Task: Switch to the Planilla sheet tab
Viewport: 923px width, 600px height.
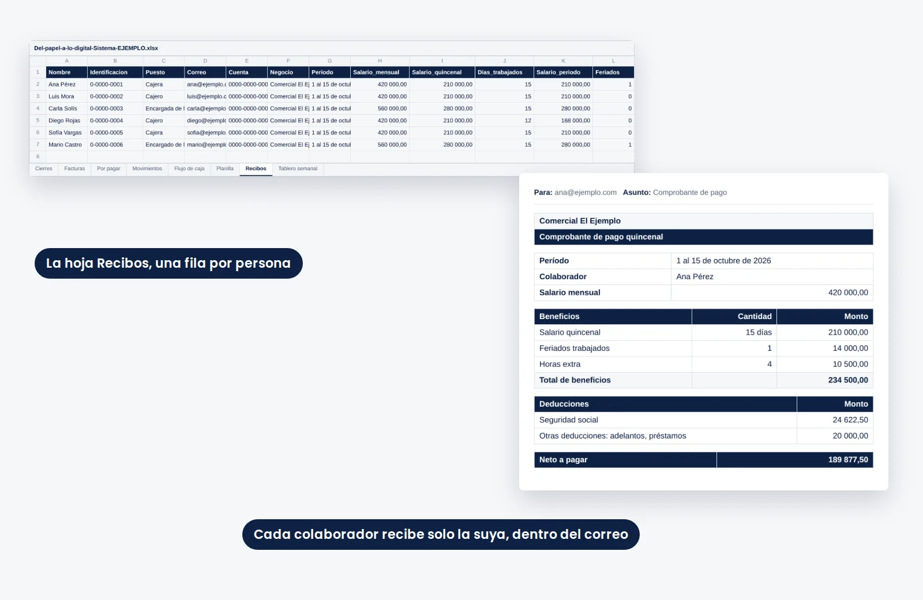Action: pyautogui.click(x=225, y=169)
